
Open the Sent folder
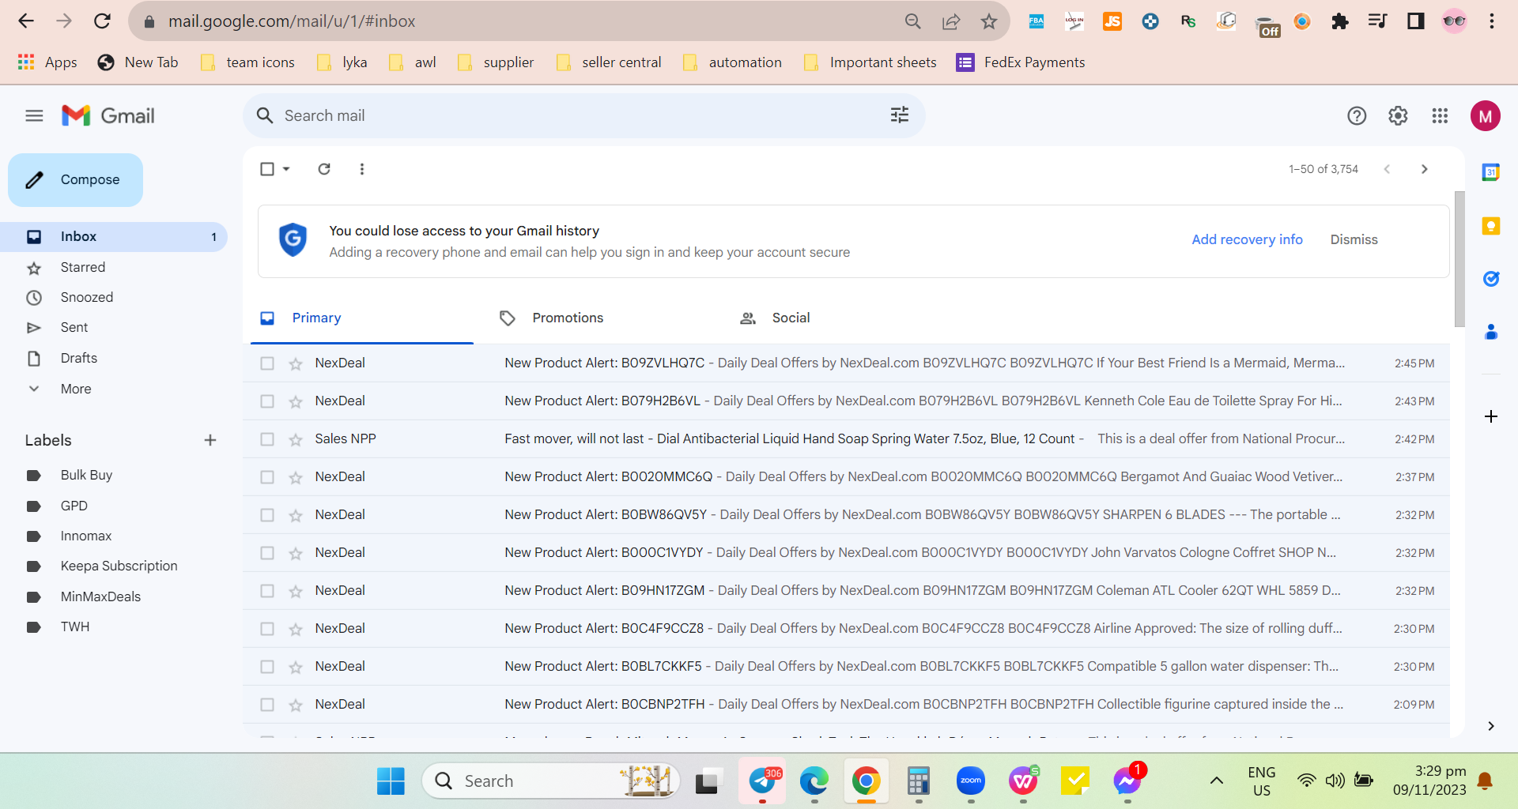pyautogui.click(x=114, y=327)
